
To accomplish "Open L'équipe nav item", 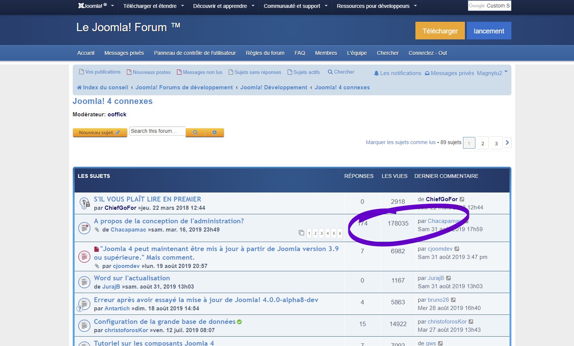I will tap(357, 53).
